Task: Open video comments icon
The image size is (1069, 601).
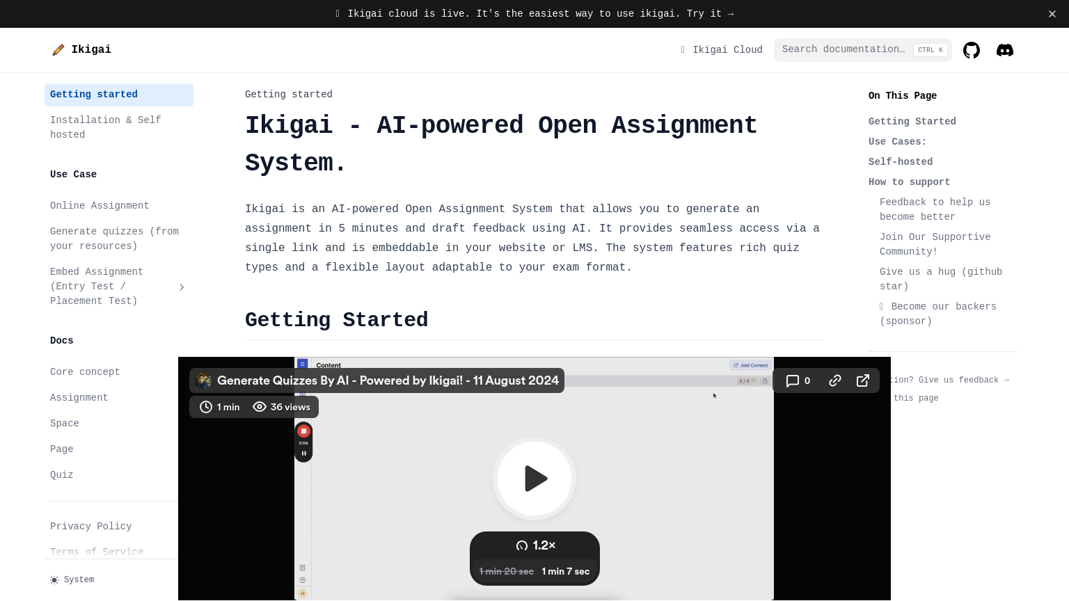Action: point(798,380)
